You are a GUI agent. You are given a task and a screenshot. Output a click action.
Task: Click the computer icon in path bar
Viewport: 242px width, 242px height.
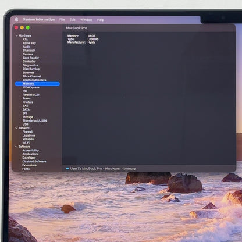[67, 169]
